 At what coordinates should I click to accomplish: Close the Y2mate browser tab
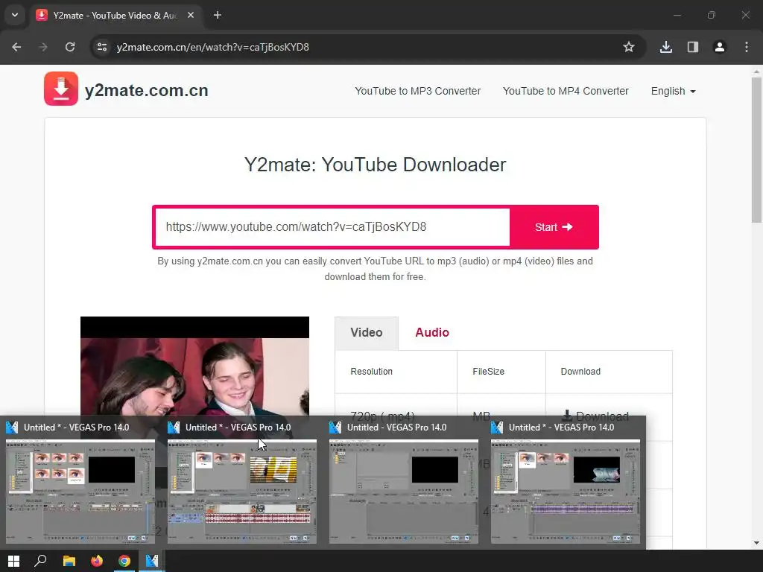coord(191,15)
